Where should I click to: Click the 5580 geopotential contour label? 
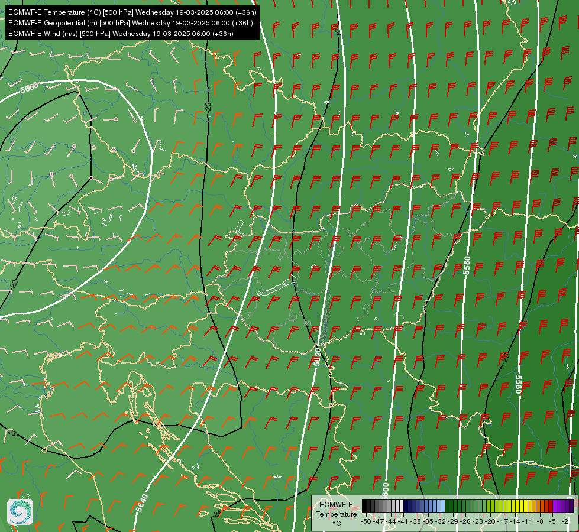pyautogui.click(x=467, y=265)
